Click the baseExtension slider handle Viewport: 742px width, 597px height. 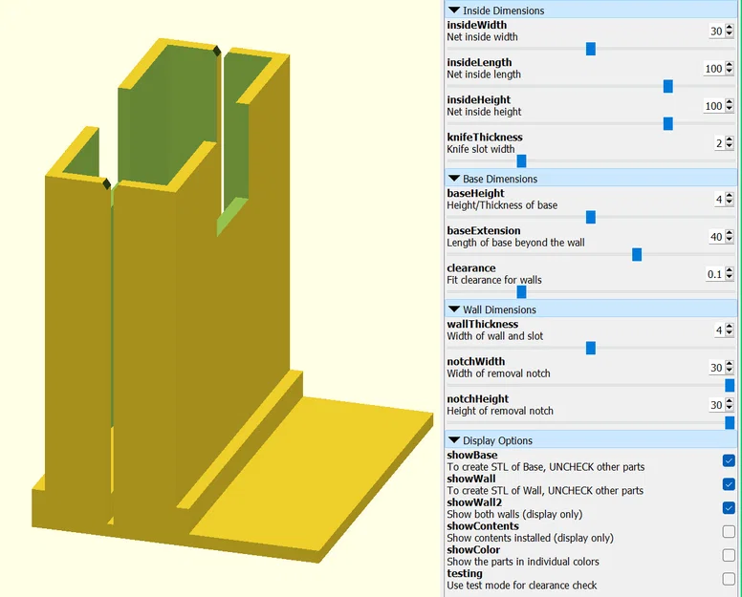[x=637, y=254]
